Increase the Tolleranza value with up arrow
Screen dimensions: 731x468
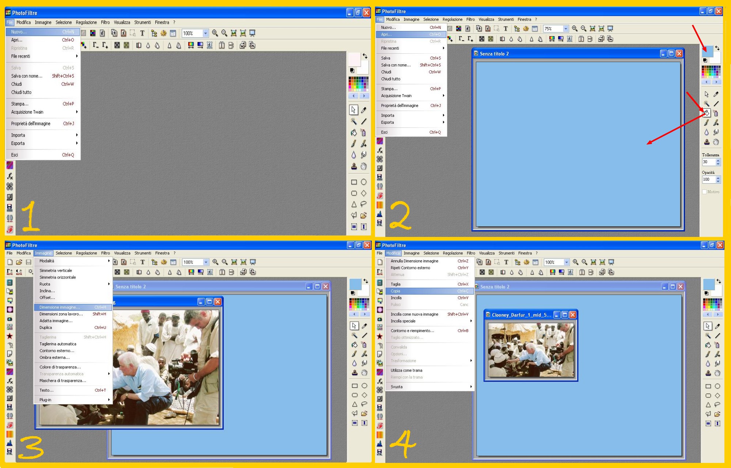(x=718, y=160)
